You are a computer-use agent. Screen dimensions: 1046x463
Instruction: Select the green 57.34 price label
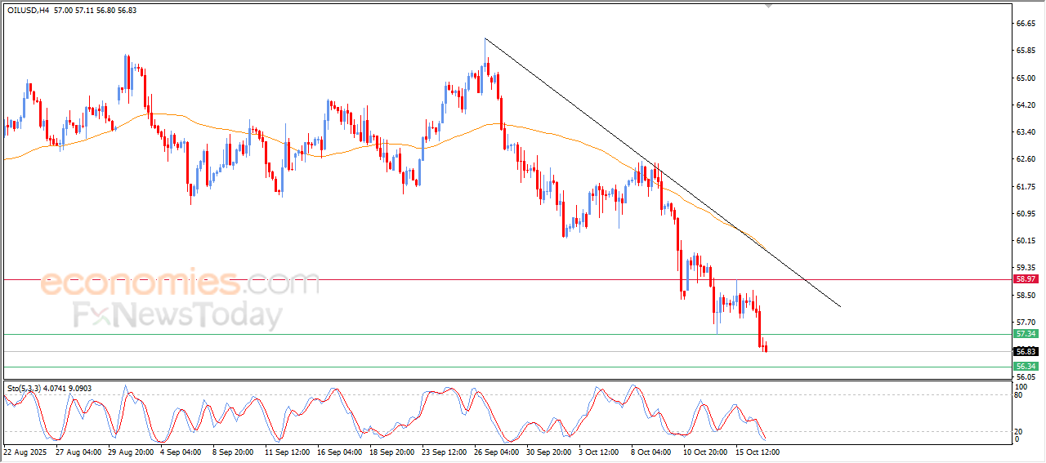click(1025, 334)
